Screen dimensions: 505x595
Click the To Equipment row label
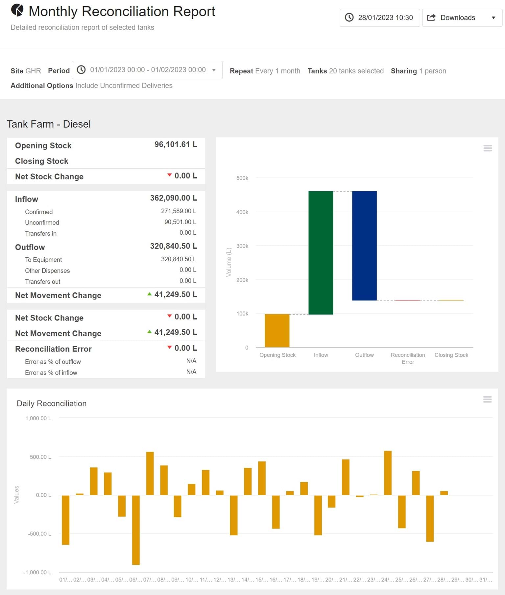coord(43,260)
